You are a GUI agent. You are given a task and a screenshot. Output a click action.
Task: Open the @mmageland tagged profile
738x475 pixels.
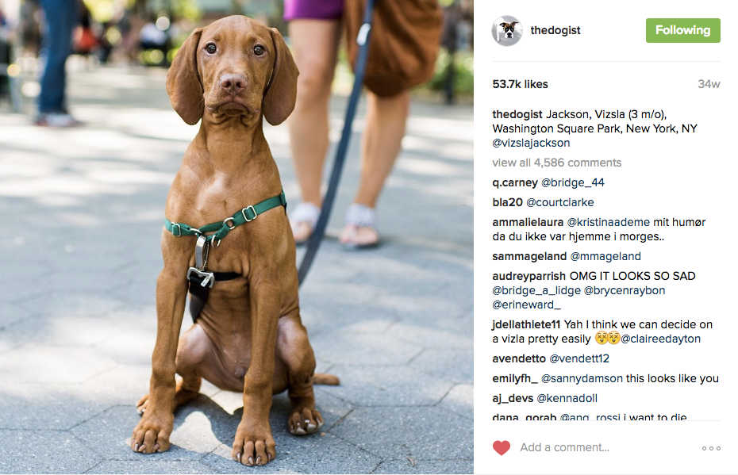(x=605, y=256)
